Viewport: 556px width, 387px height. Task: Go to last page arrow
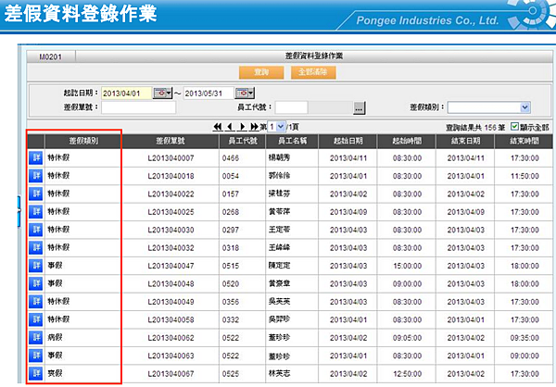pyautogui.click(x=254, y=127)
